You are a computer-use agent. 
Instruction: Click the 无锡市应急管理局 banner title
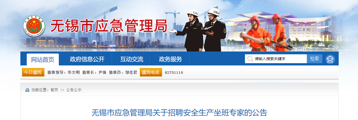[109, 26]
